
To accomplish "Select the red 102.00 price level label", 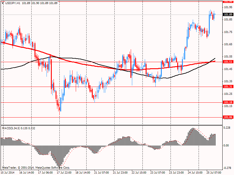I will pyautogui.click(x=228, y=1).
